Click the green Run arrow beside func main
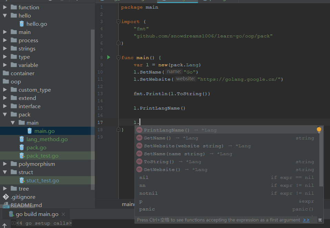The width and height of the screenshot is (330, 228). tap(109, 57)
